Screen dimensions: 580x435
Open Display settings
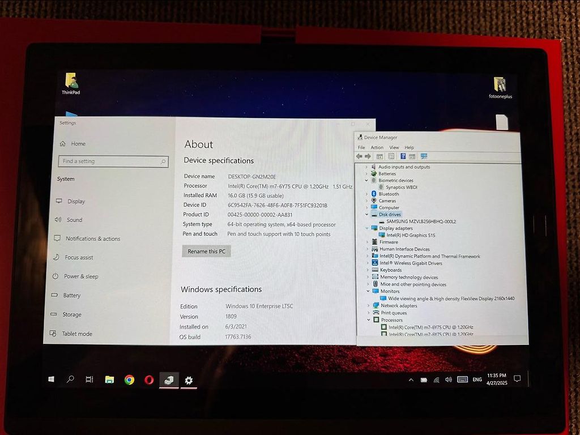click(x=71, y=201)
